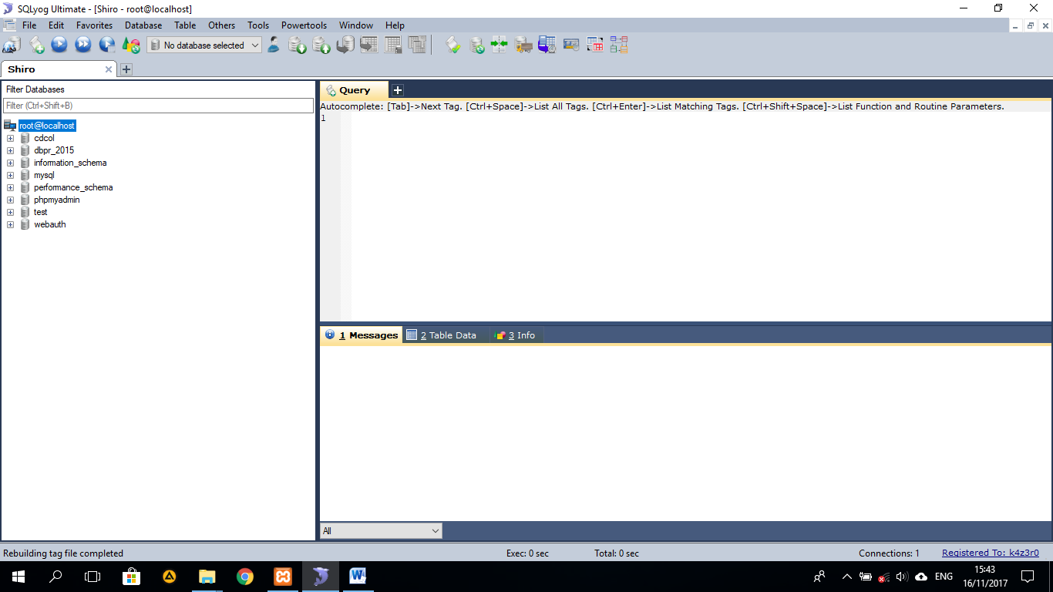Execute all queries (double arrow icon)
Screen dimensions: 1053x592
83,45
